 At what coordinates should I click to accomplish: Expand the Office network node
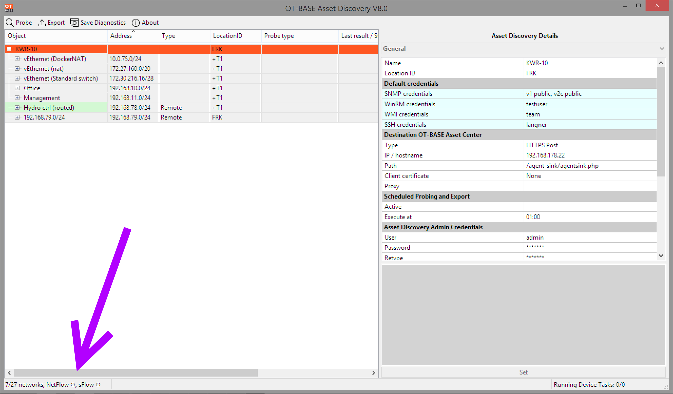pos(17,88)
